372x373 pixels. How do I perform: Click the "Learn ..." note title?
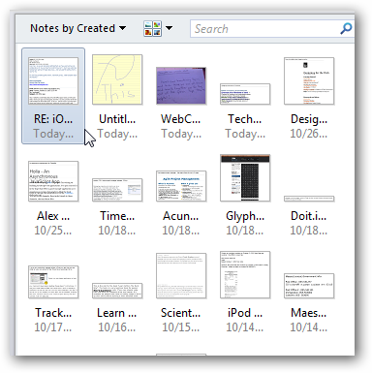(x=117, y=313)
